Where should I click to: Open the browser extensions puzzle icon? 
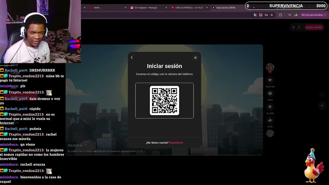click(280, 15)
